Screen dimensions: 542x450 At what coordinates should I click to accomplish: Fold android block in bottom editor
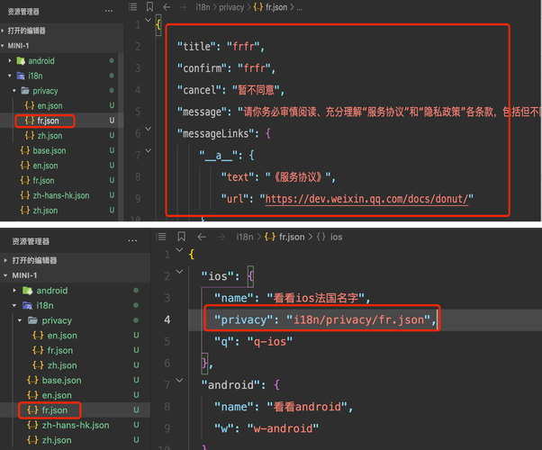[x=179, y=380]
